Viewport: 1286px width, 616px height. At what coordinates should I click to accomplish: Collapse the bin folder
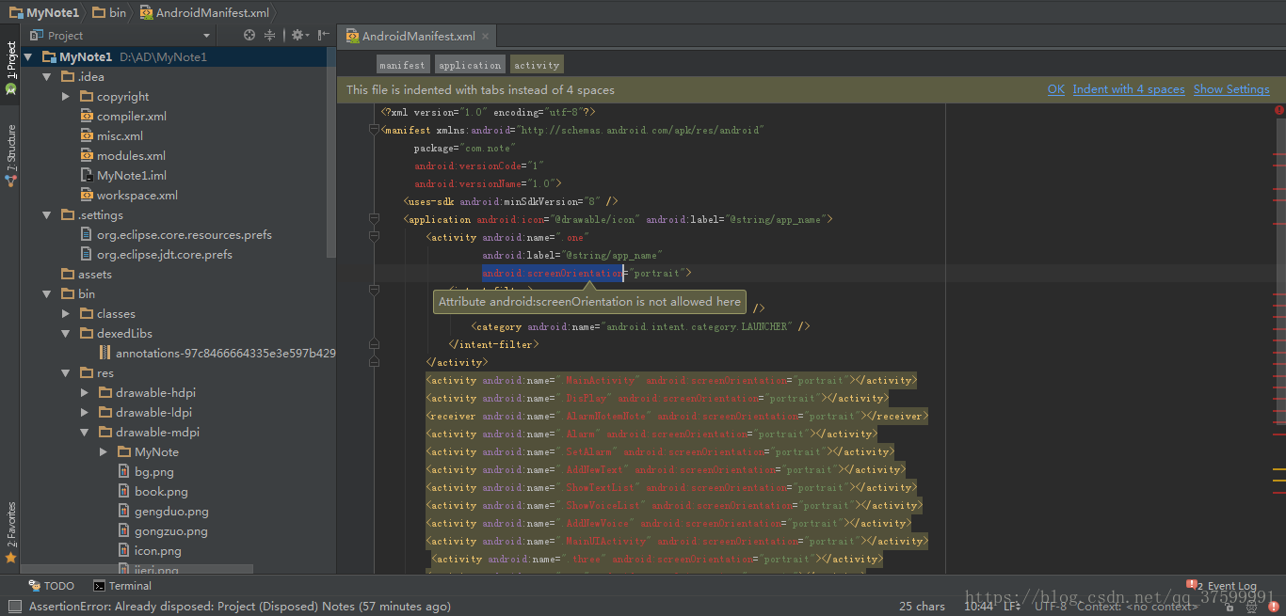coord(47,294)
